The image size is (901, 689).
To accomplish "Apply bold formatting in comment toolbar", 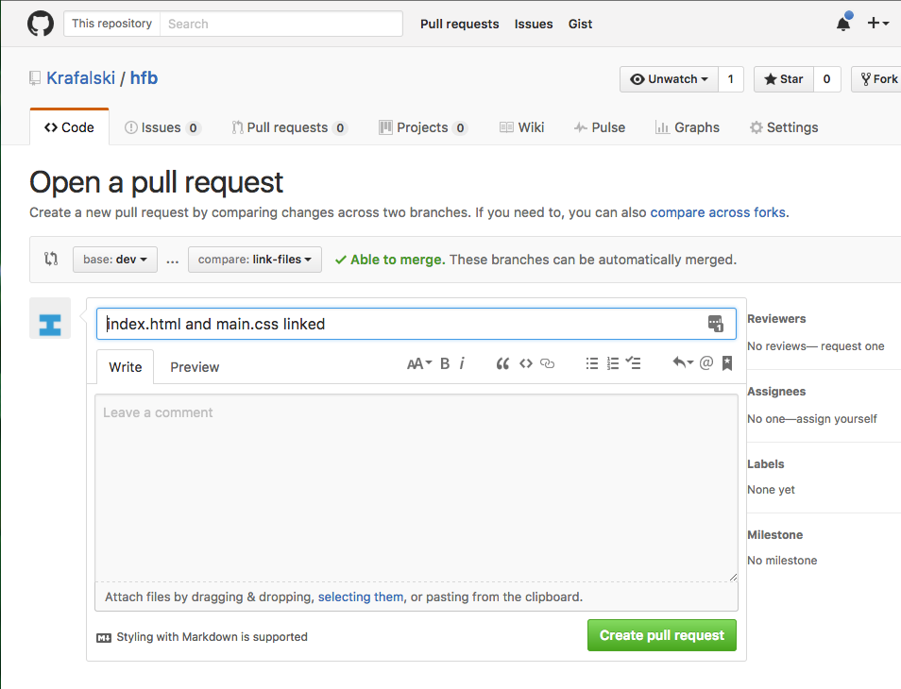I will (x=445, y=363).
